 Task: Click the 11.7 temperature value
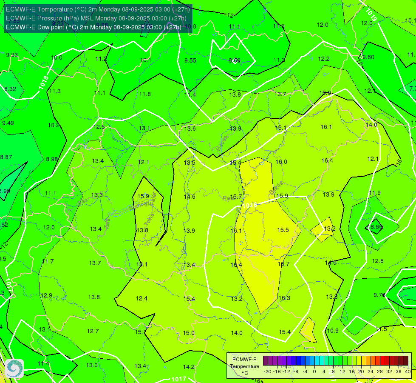coord(48,262)
